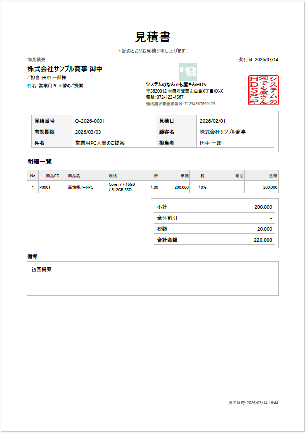The height and width of the screenshot is (433, 306).
Task: Click the 備考 heading
Action: coord(32,256)
